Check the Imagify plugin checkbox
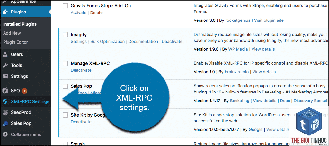Viewport: 329px width, 146px height. point(65,35)
